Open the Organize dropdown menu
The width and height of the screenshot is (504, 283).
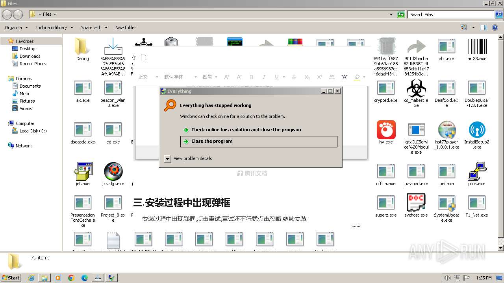tap(16, 28)
